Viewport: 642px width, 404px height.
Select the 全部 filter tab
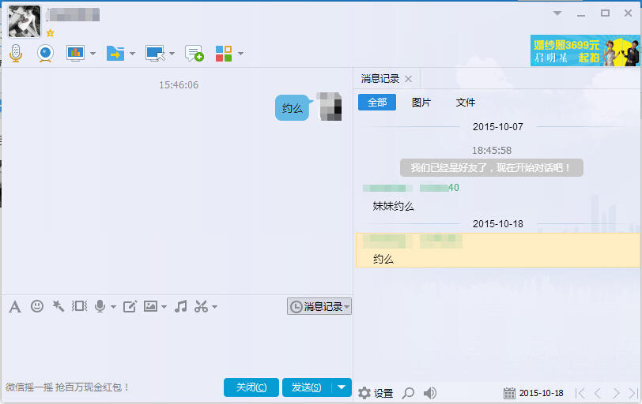click(x=377, y=102)
